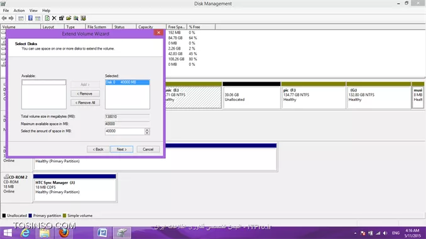Select the pic (F:) partition

click(314, 95)
